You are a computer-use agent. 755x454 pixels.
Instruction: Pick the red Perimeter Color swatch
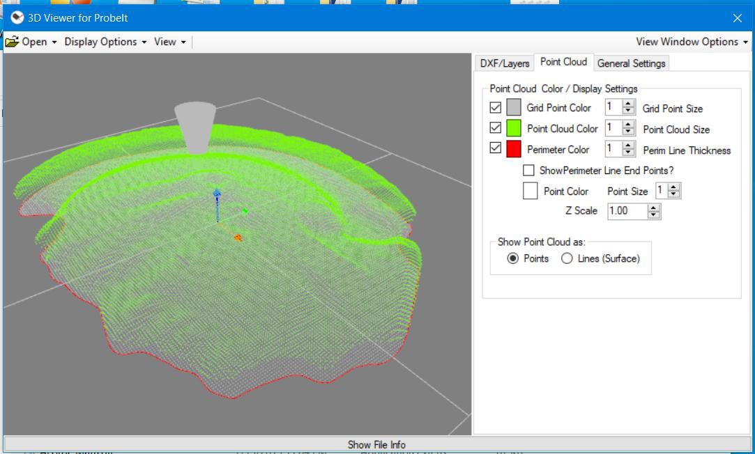point(514,149)
